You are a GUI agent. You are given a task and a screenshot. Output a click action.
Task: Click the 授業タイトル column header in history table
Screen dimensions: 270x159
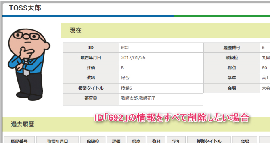[209, 140]
